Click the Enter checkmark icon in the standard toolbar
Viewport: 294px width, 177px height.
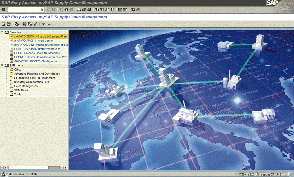3,9
